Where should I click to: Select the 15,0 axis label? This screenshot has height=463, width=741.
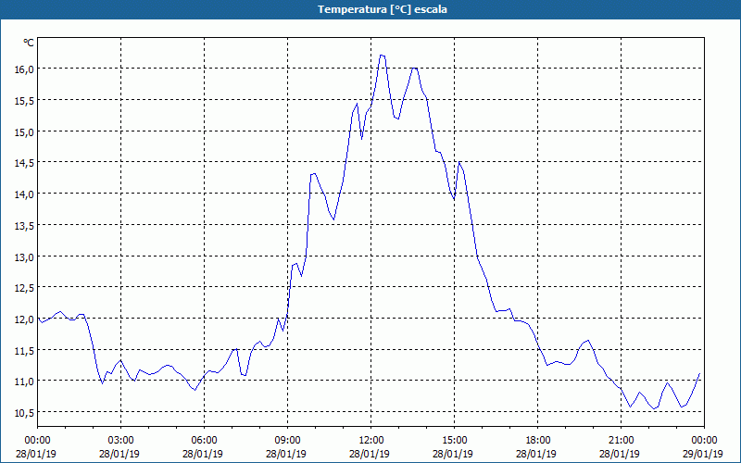pyautogui.click(x=24, y=131)
